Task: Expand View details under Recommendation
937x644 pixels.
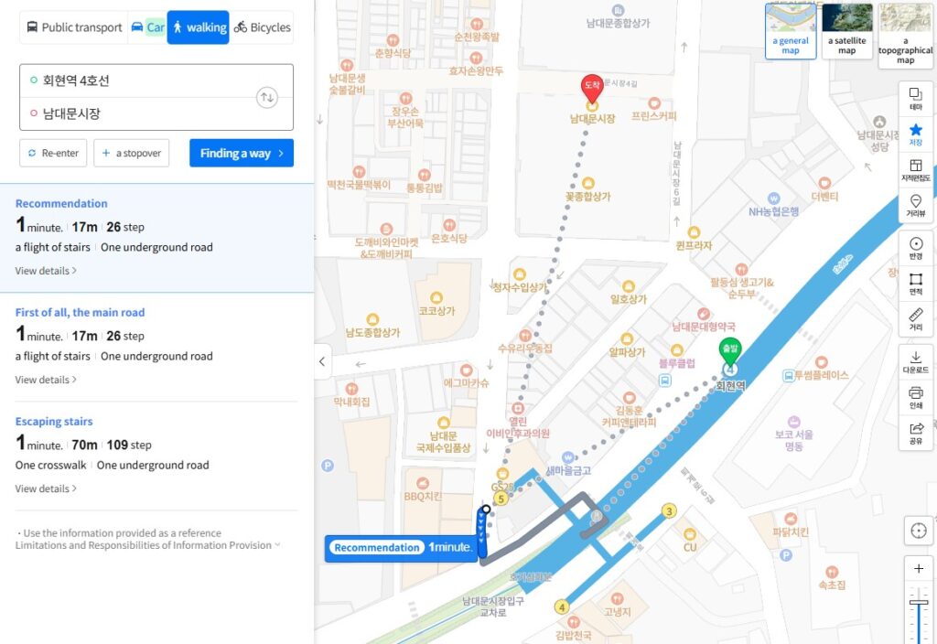Action: (46, 271)
